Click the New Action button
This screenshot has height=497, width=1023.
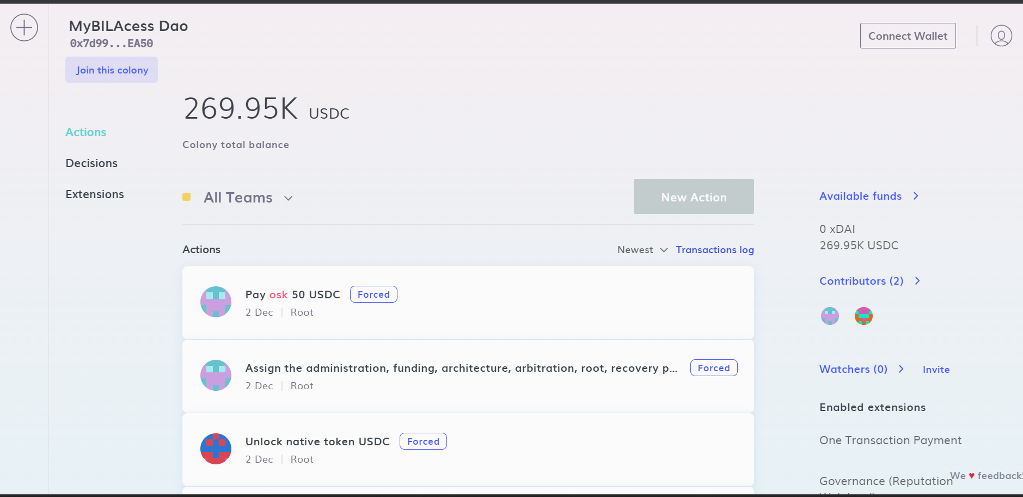[694, 197]
